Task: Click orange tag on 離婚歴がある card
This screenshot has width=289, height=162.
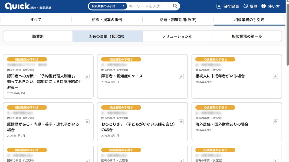Action: [27, 107]
